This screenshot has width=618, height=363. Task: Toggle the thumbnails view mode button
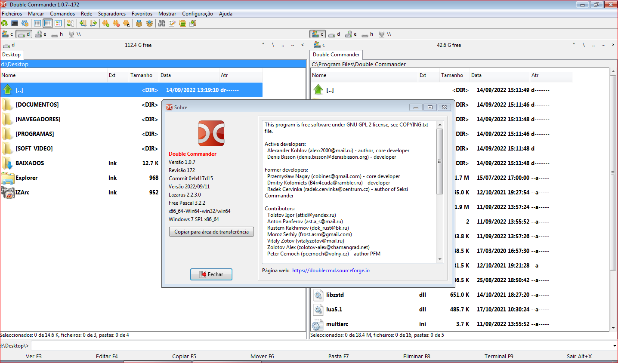tap(58, 23)
